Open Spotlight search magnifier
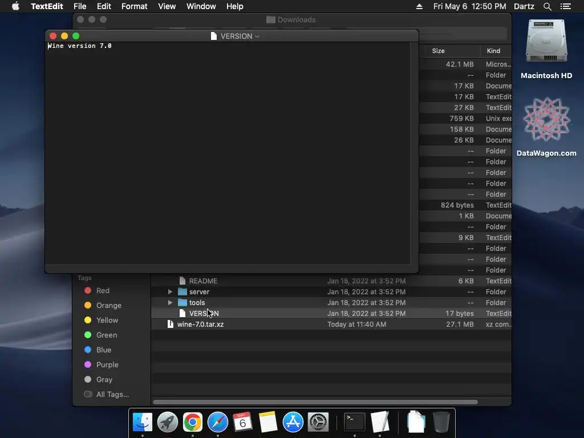This screenshot has width=584, height=438. (547, 6)
